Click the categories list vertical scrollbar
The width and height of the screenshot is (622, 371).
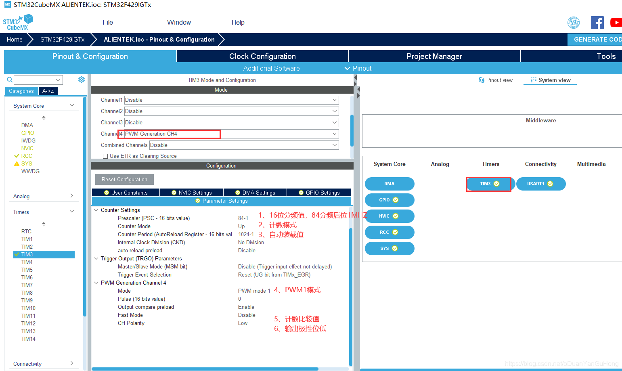click(85, 207)
